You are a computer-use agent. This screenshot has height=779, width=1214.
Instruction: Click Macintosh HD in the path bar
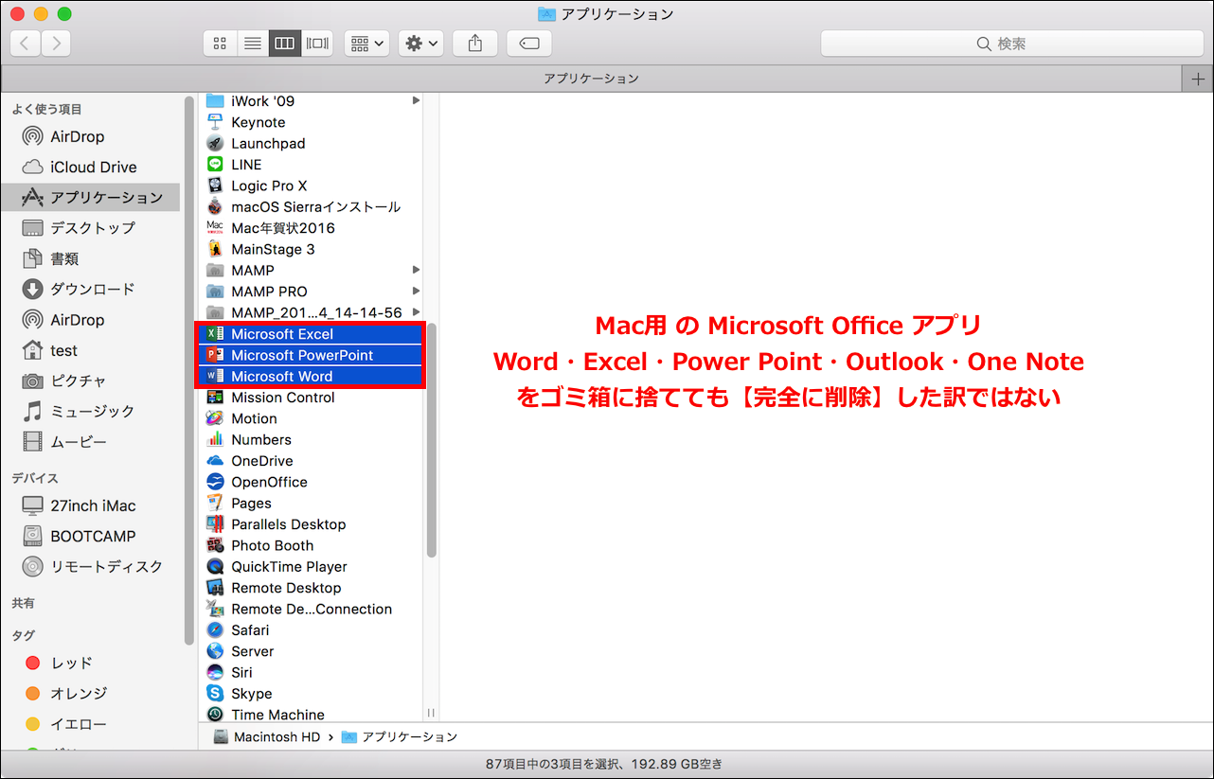267,736
